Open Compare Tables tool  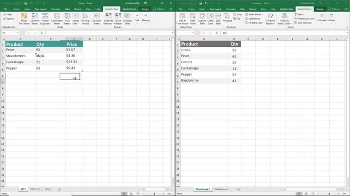127,19
